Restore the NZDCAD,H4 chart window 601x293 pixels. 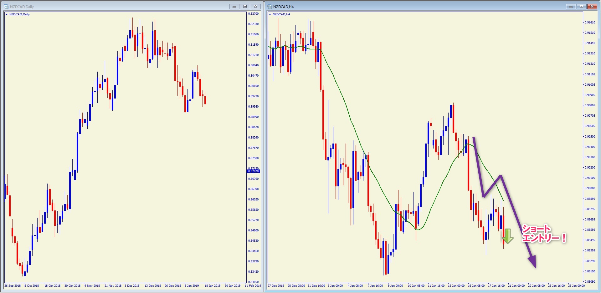(581, 7)
